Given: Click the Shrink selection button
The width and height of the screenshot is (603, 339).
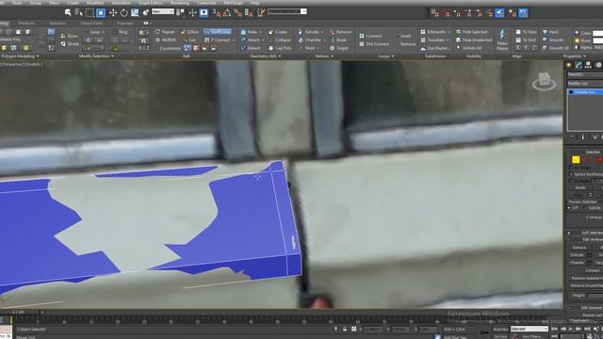Looking at the screenshot, I should click(70, 44).
